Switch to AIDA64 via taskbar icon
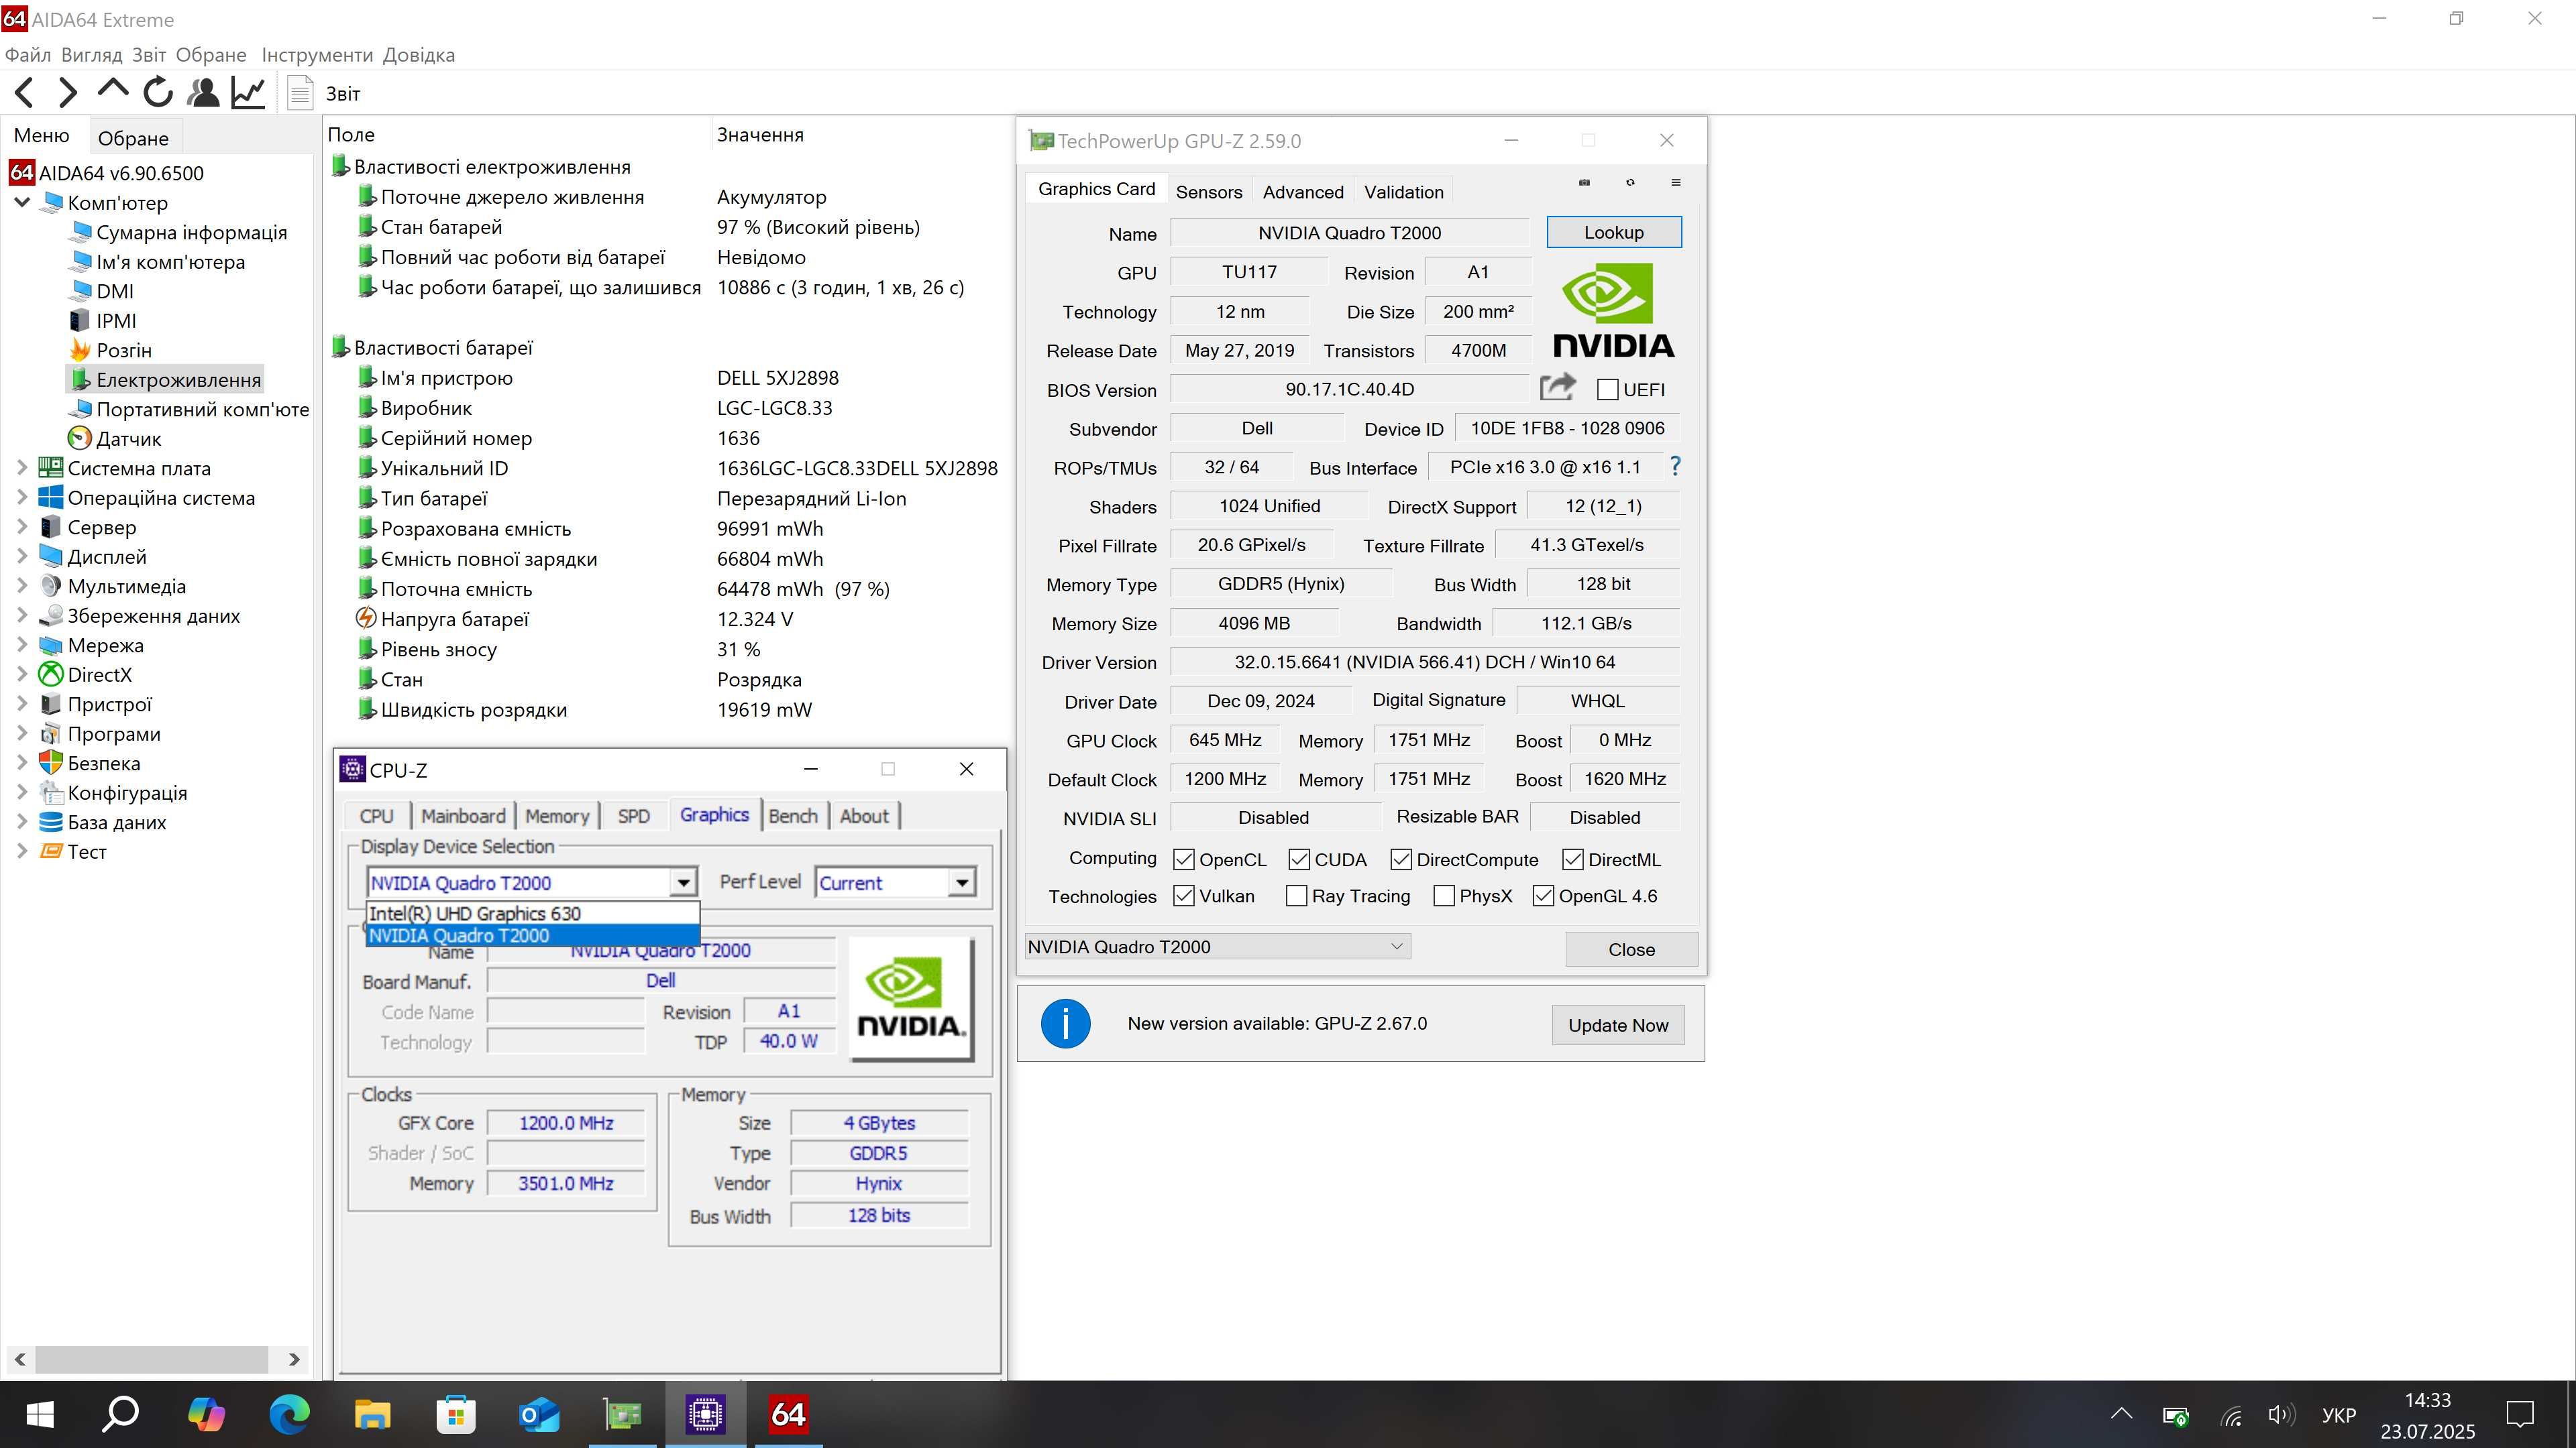This screenshot has height=1448, width=2576. (788, 1414)
